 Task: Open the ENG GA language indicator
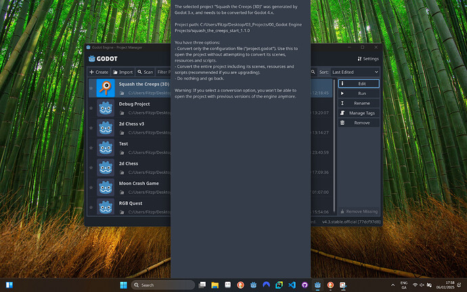(x=404, y=285)
